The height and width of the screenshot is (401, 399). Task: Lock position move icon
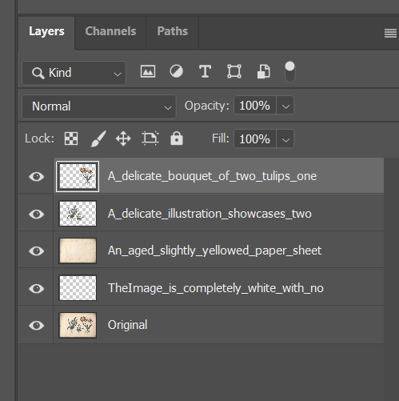click(123, 138)
